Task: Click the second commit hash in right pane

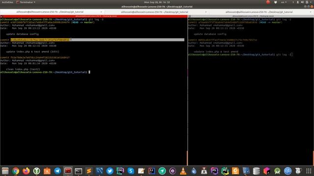Action: coord(228,40)
